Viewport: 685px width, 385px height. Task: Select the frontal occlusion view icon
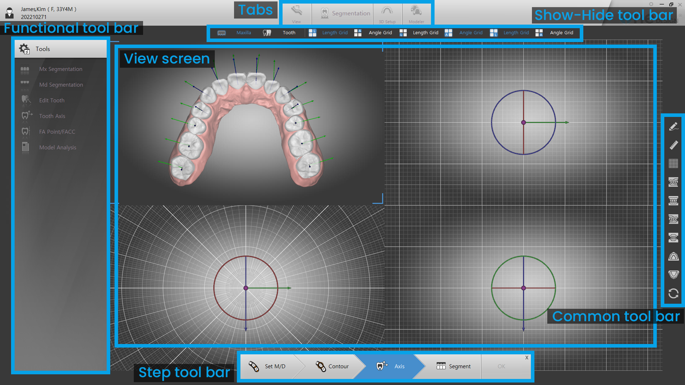coord(674,201)
